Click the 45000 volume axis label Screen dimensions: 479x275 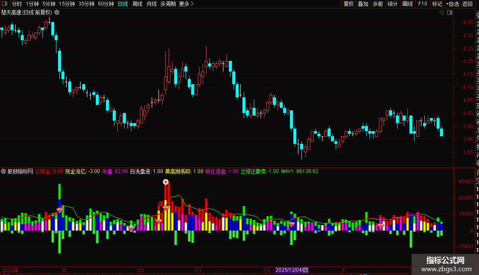(465, 181)
